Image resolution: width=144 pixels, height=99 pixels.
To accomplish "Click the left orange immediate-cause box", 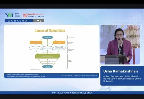I will [36, 43].
